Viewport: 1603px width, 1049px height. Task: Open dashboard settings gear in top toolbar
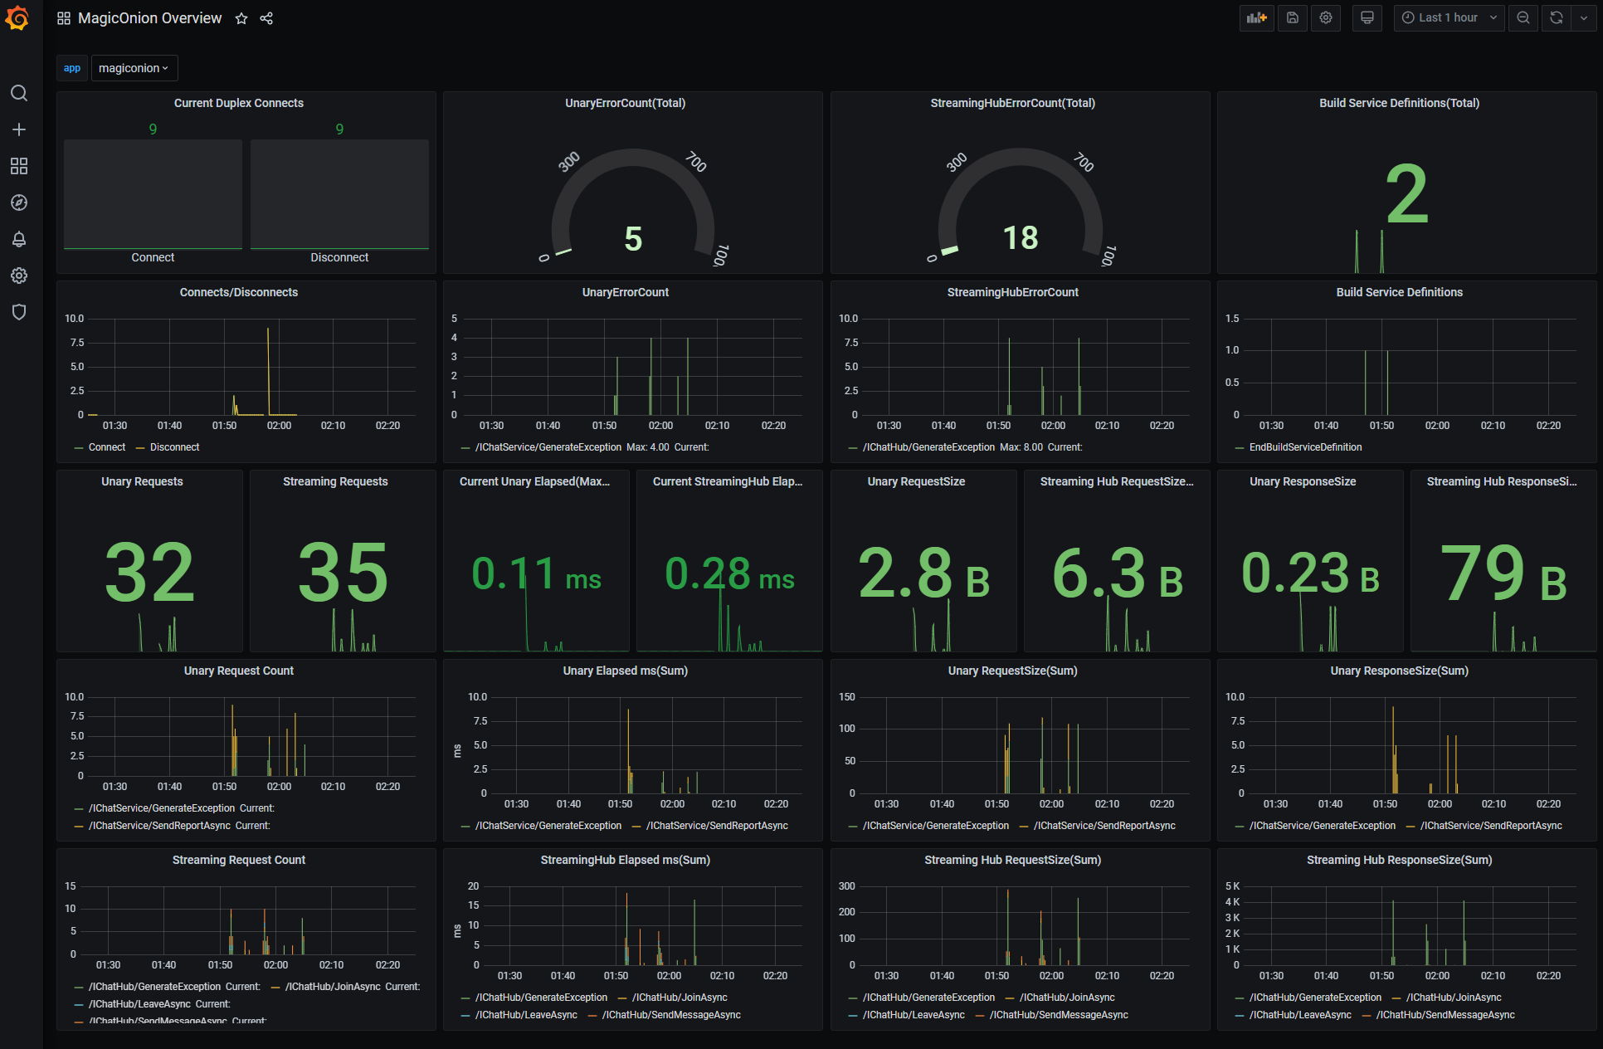click(1326, 17)
